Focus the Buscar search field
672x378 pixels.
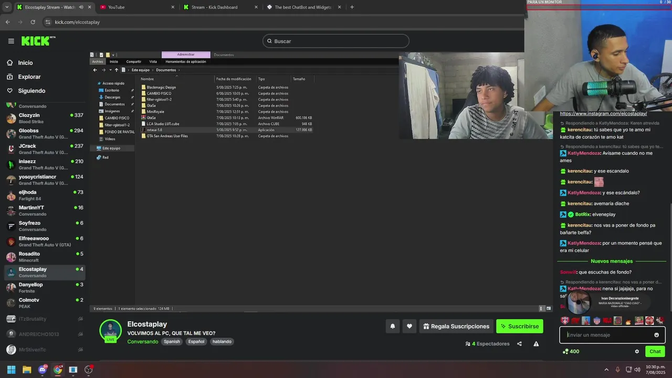pos(336,41)
